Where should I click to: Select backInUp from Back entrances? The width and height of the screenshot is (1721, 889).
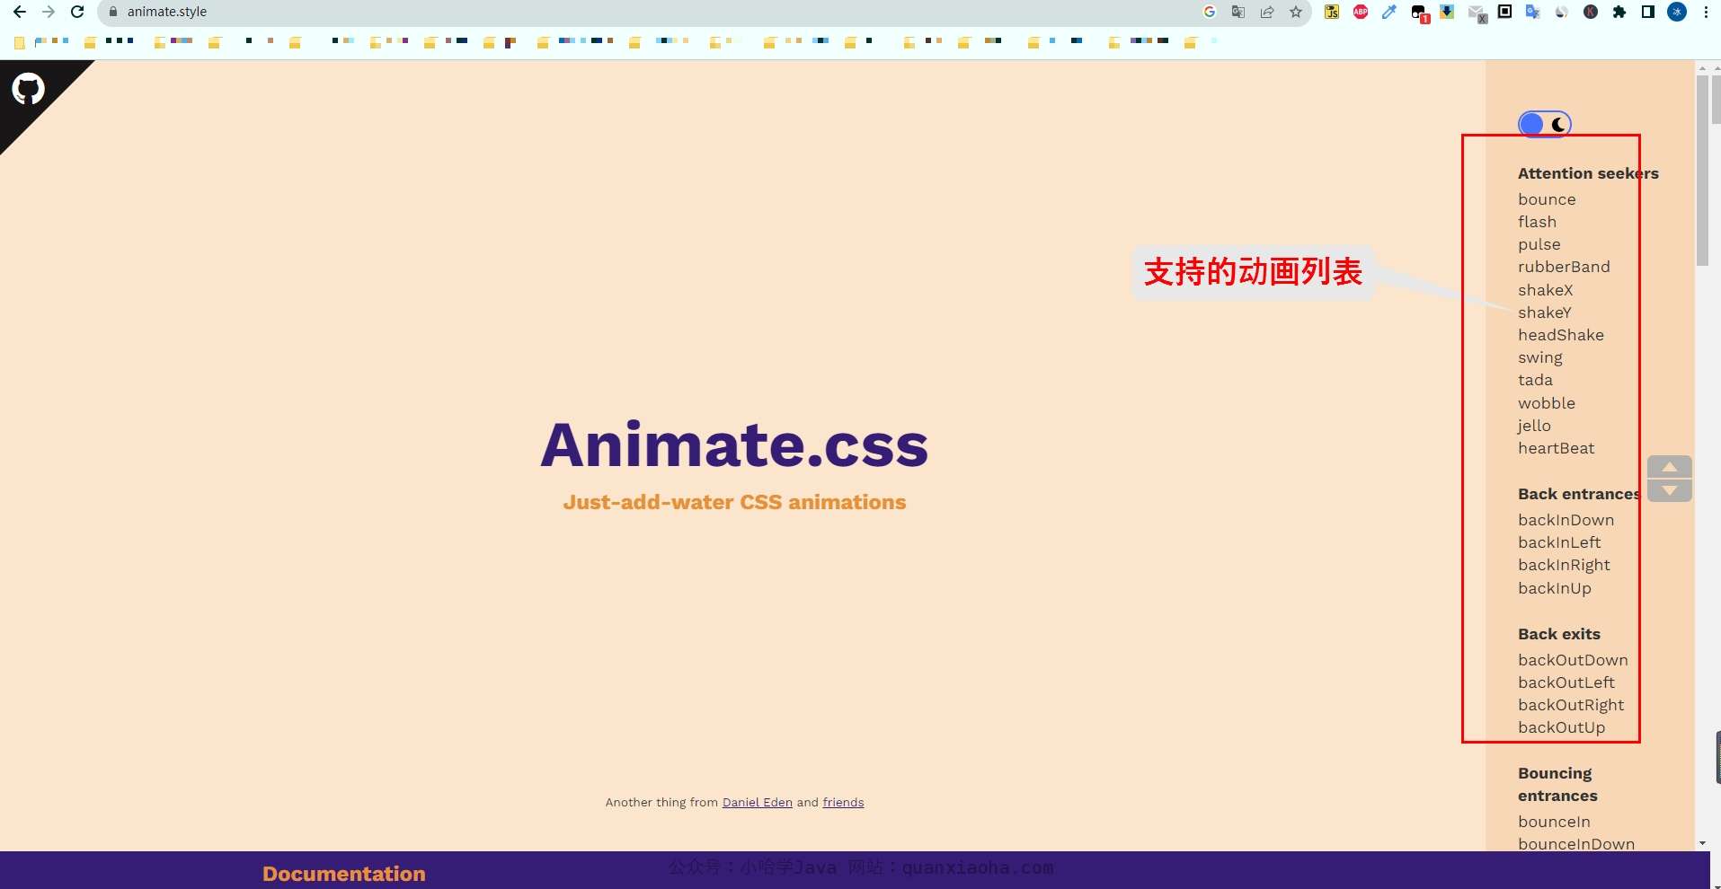[x=1555, y=588]
